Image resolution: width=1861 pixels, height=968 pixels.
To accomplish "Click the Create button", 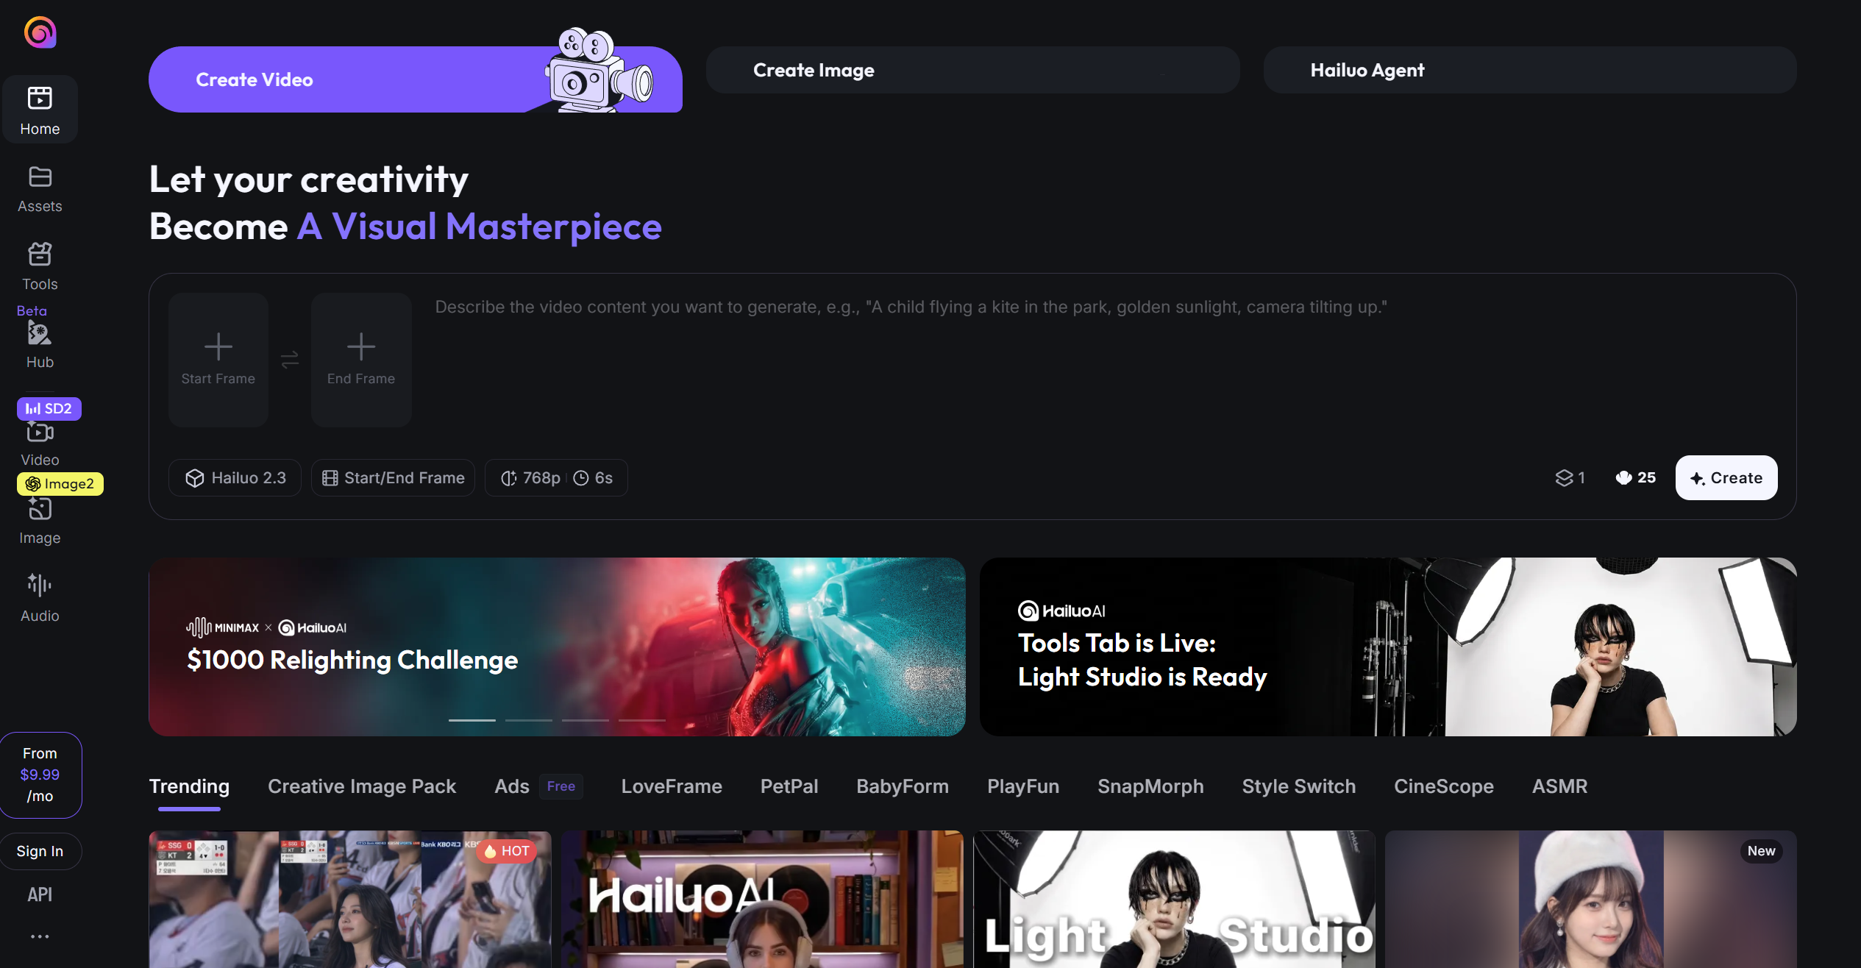I will [1726, 478].
